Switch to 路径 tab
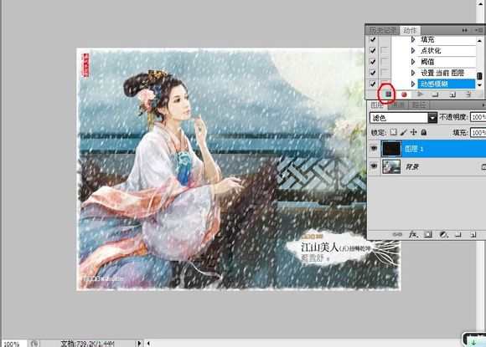 point(419,105)
